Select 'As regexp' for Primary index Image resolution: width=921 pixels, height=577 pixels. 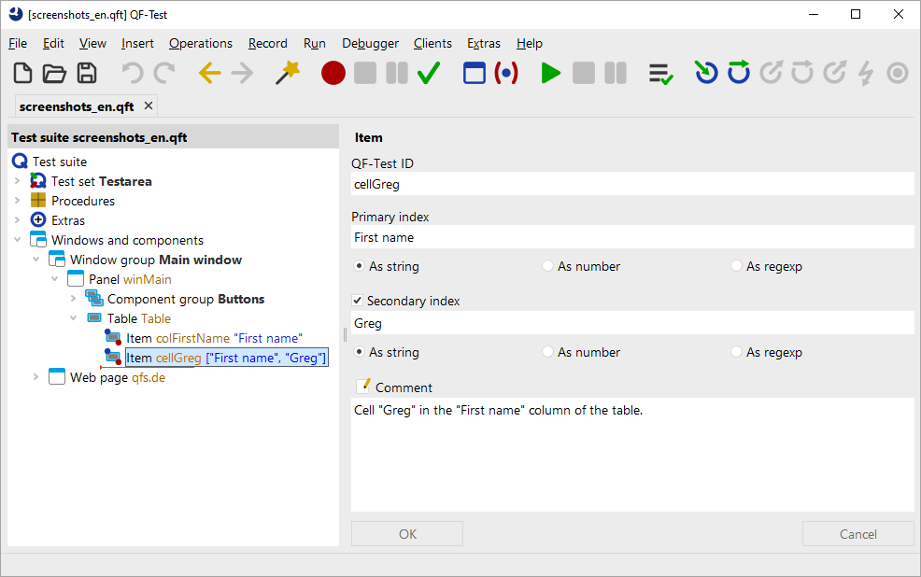pyautogui.click(x=767, y=266)
